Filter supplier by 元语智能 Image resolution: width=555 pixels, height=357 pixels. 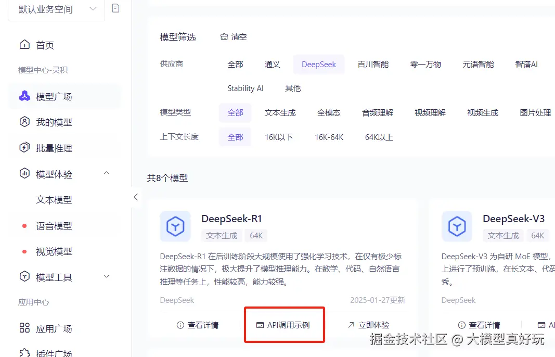click(478, 64)
